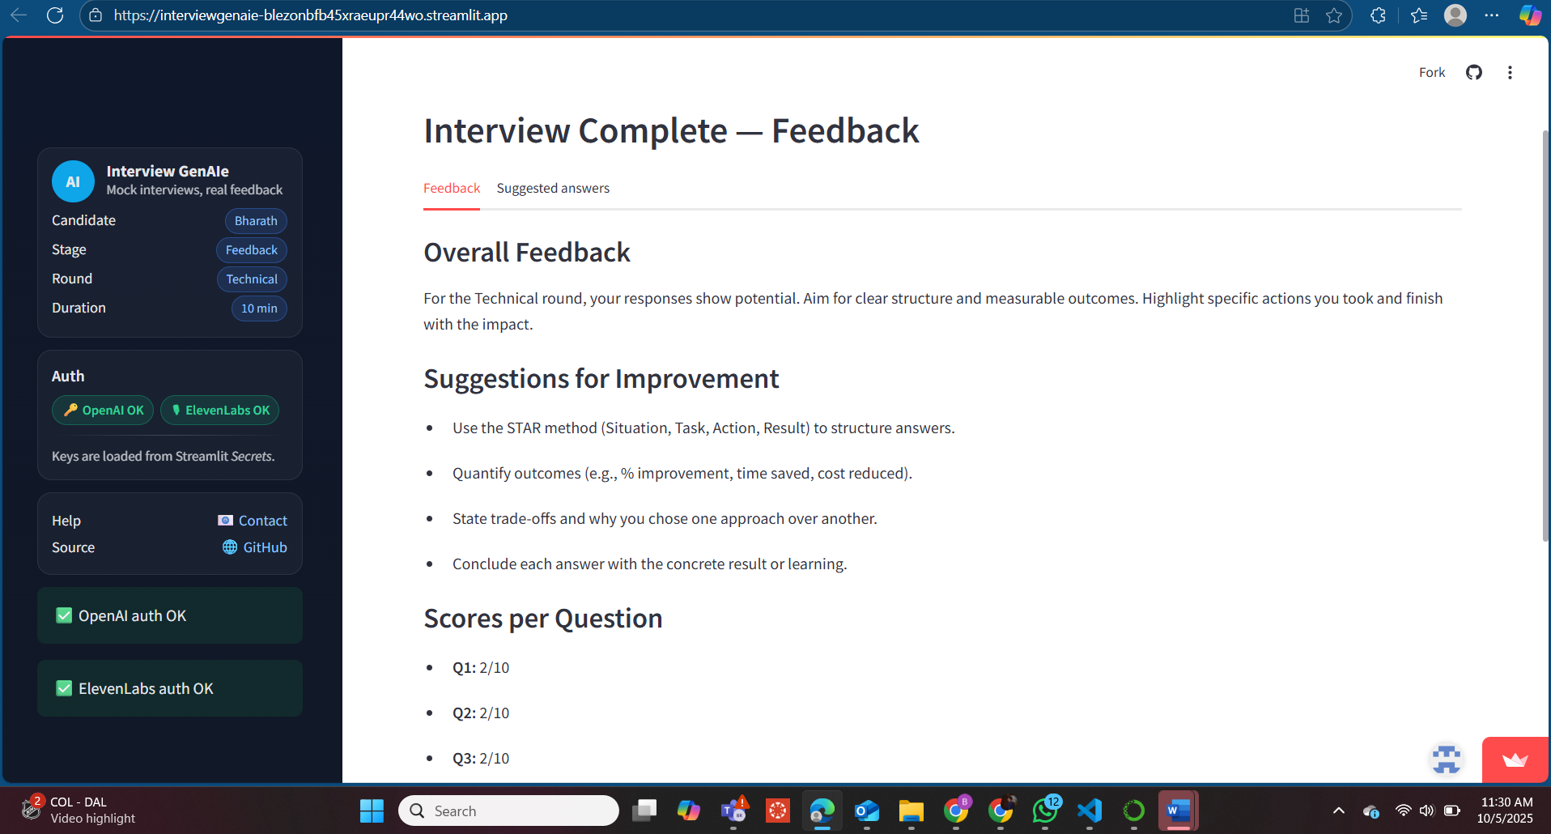Click the Q1: 2/10 score line
Viewport: 1551px width, 834px height.
(x=481, y=667)
